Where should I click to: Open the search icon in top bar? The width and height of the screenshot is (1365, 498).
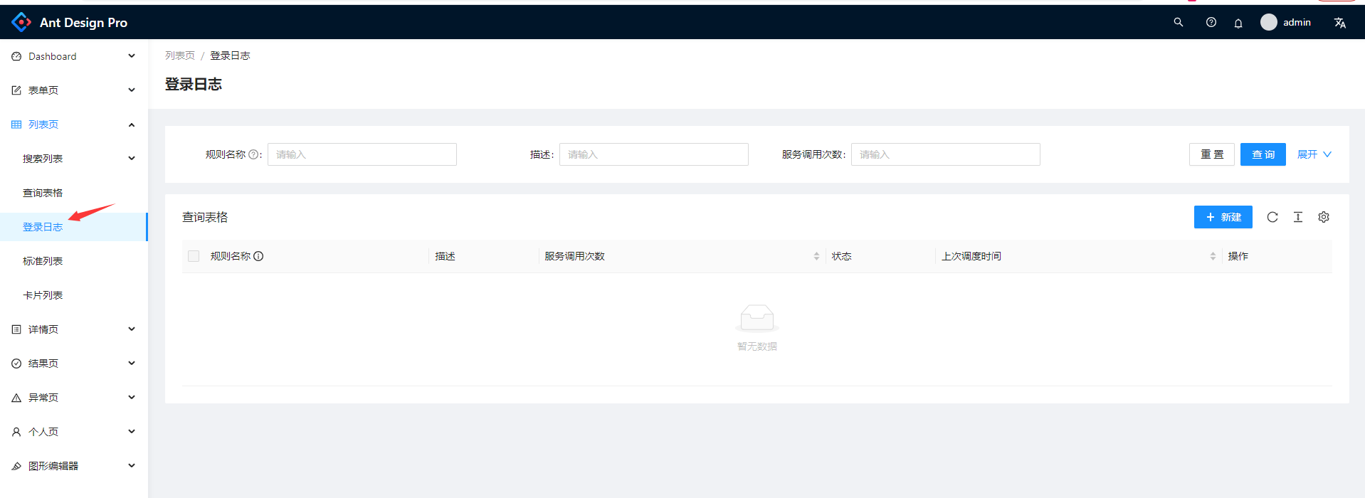(1179, 22)
